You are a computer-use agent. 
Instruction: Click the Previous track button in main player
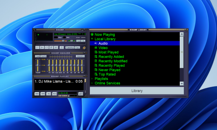(x=38, y=48)
